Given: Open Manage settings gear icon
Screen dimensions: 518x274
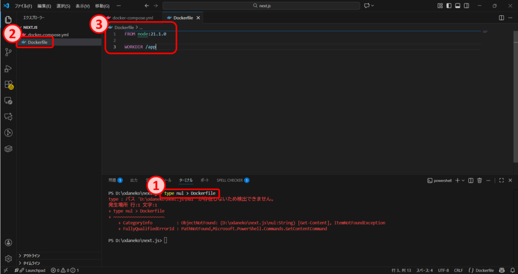Looking at the screenshot, I should (x=8, y=258).
